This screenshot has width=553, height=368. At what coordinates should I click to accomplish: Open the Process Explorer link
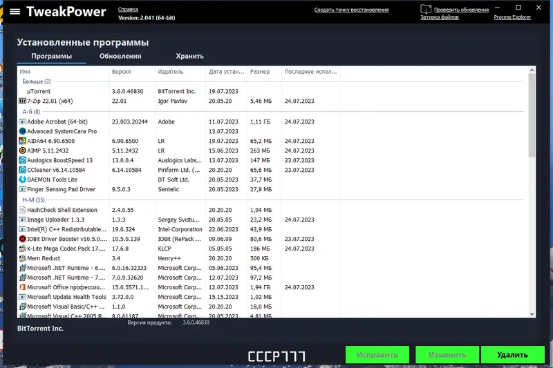[512, 17]
